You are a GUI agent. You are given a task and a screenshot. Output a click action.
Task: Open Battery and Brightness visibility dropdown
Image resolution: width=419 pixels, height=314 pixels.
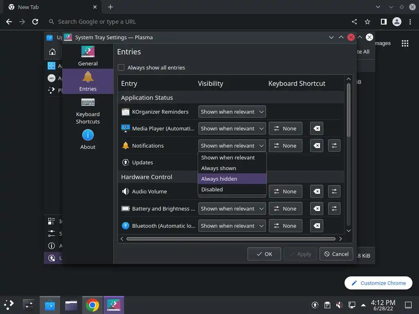(232, 209)
